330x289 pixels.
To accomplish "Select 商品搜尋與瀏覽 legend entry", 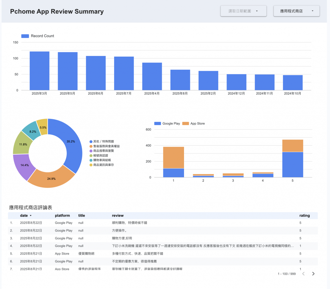I will (102, 151).
